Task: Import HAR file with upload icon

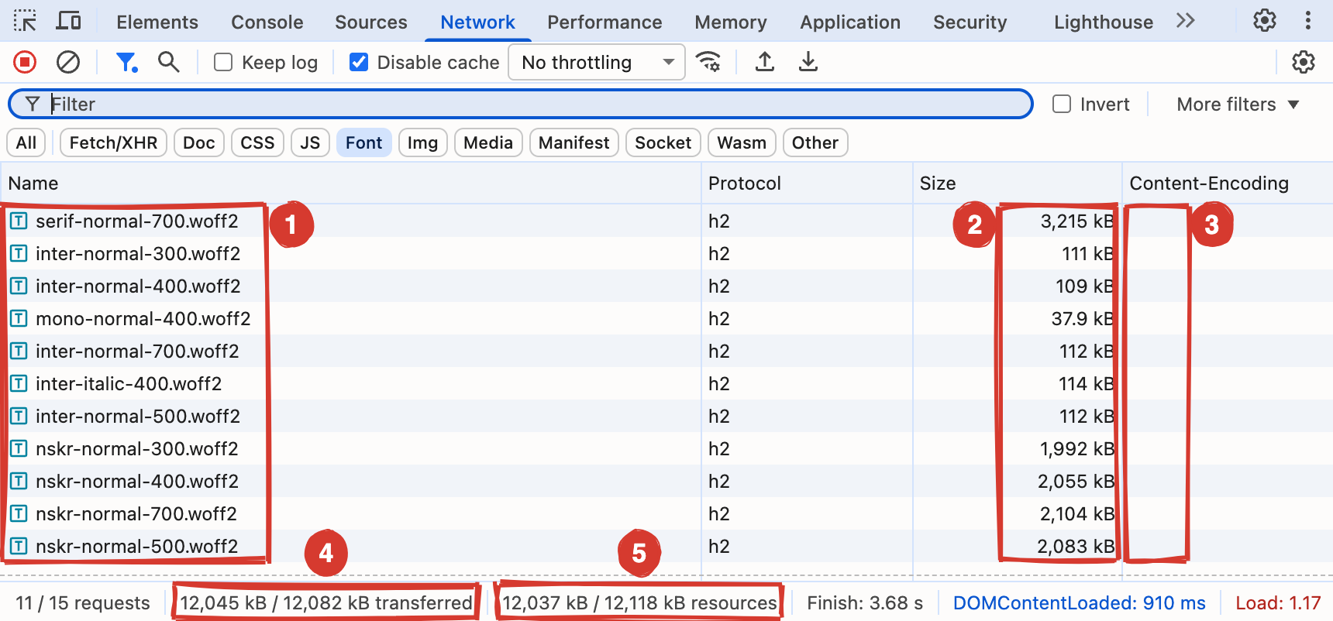Action: click(765, 62)
